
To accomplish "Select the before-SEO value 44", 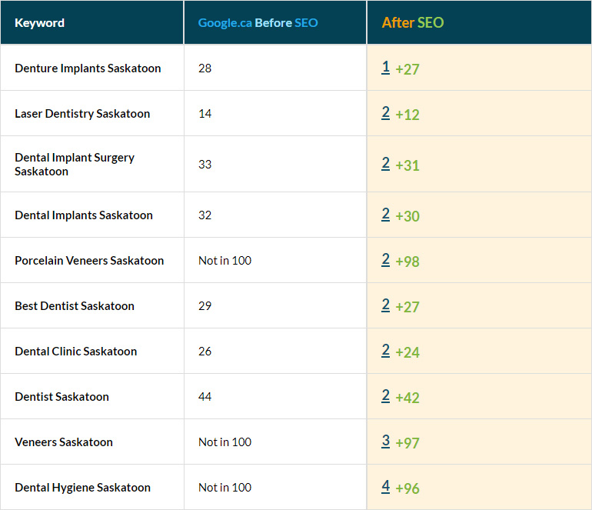I will pyautogui.click(x=205, y=397).
